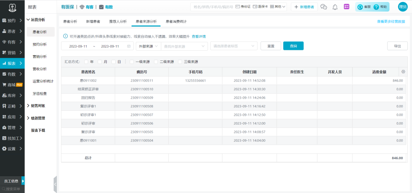412x193 pixels.
Task: Select the 患者来源分析 tab
Action: 146,22
